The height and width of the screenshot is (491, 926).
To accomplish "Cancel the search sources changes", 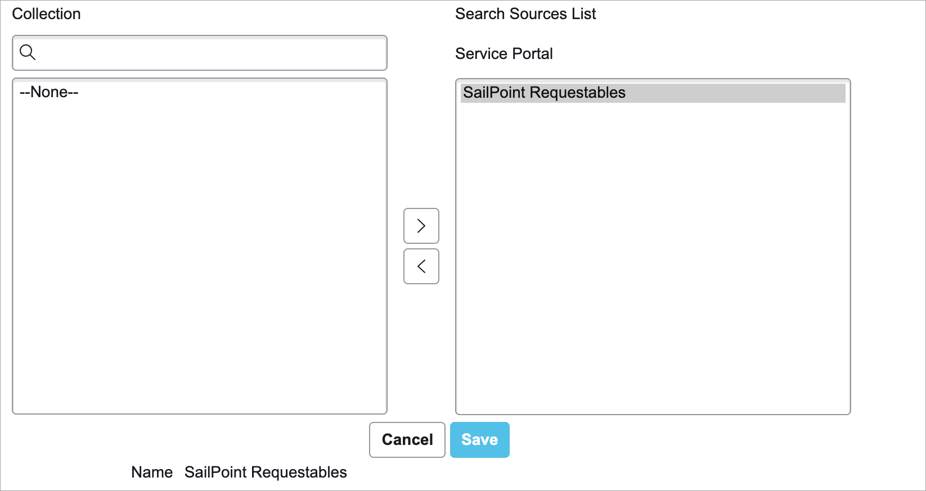I will (x=407, y=440).
